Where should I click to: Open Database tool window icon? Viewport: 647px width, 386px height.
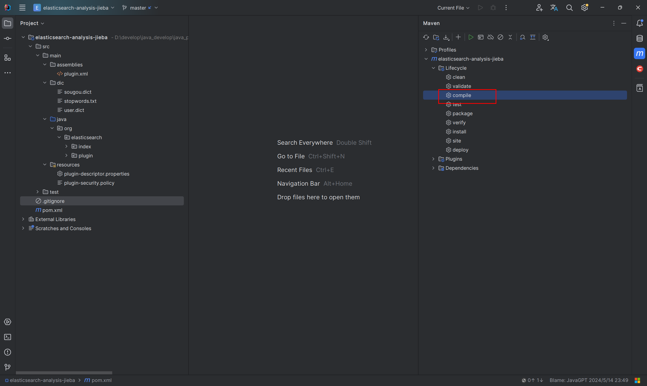click(639, 38)
